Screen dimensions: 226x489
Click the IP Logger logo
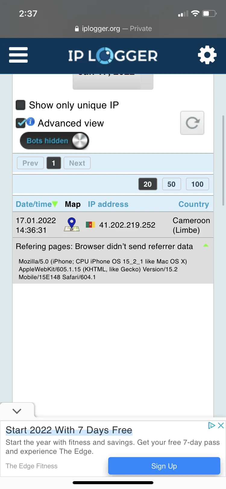pyautogui.click(x=113, y=56)
